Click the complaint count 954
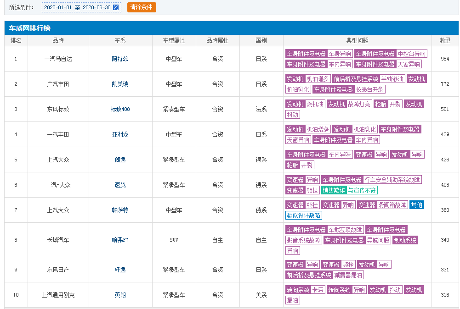The image size is (460, 309). point(445,59)
